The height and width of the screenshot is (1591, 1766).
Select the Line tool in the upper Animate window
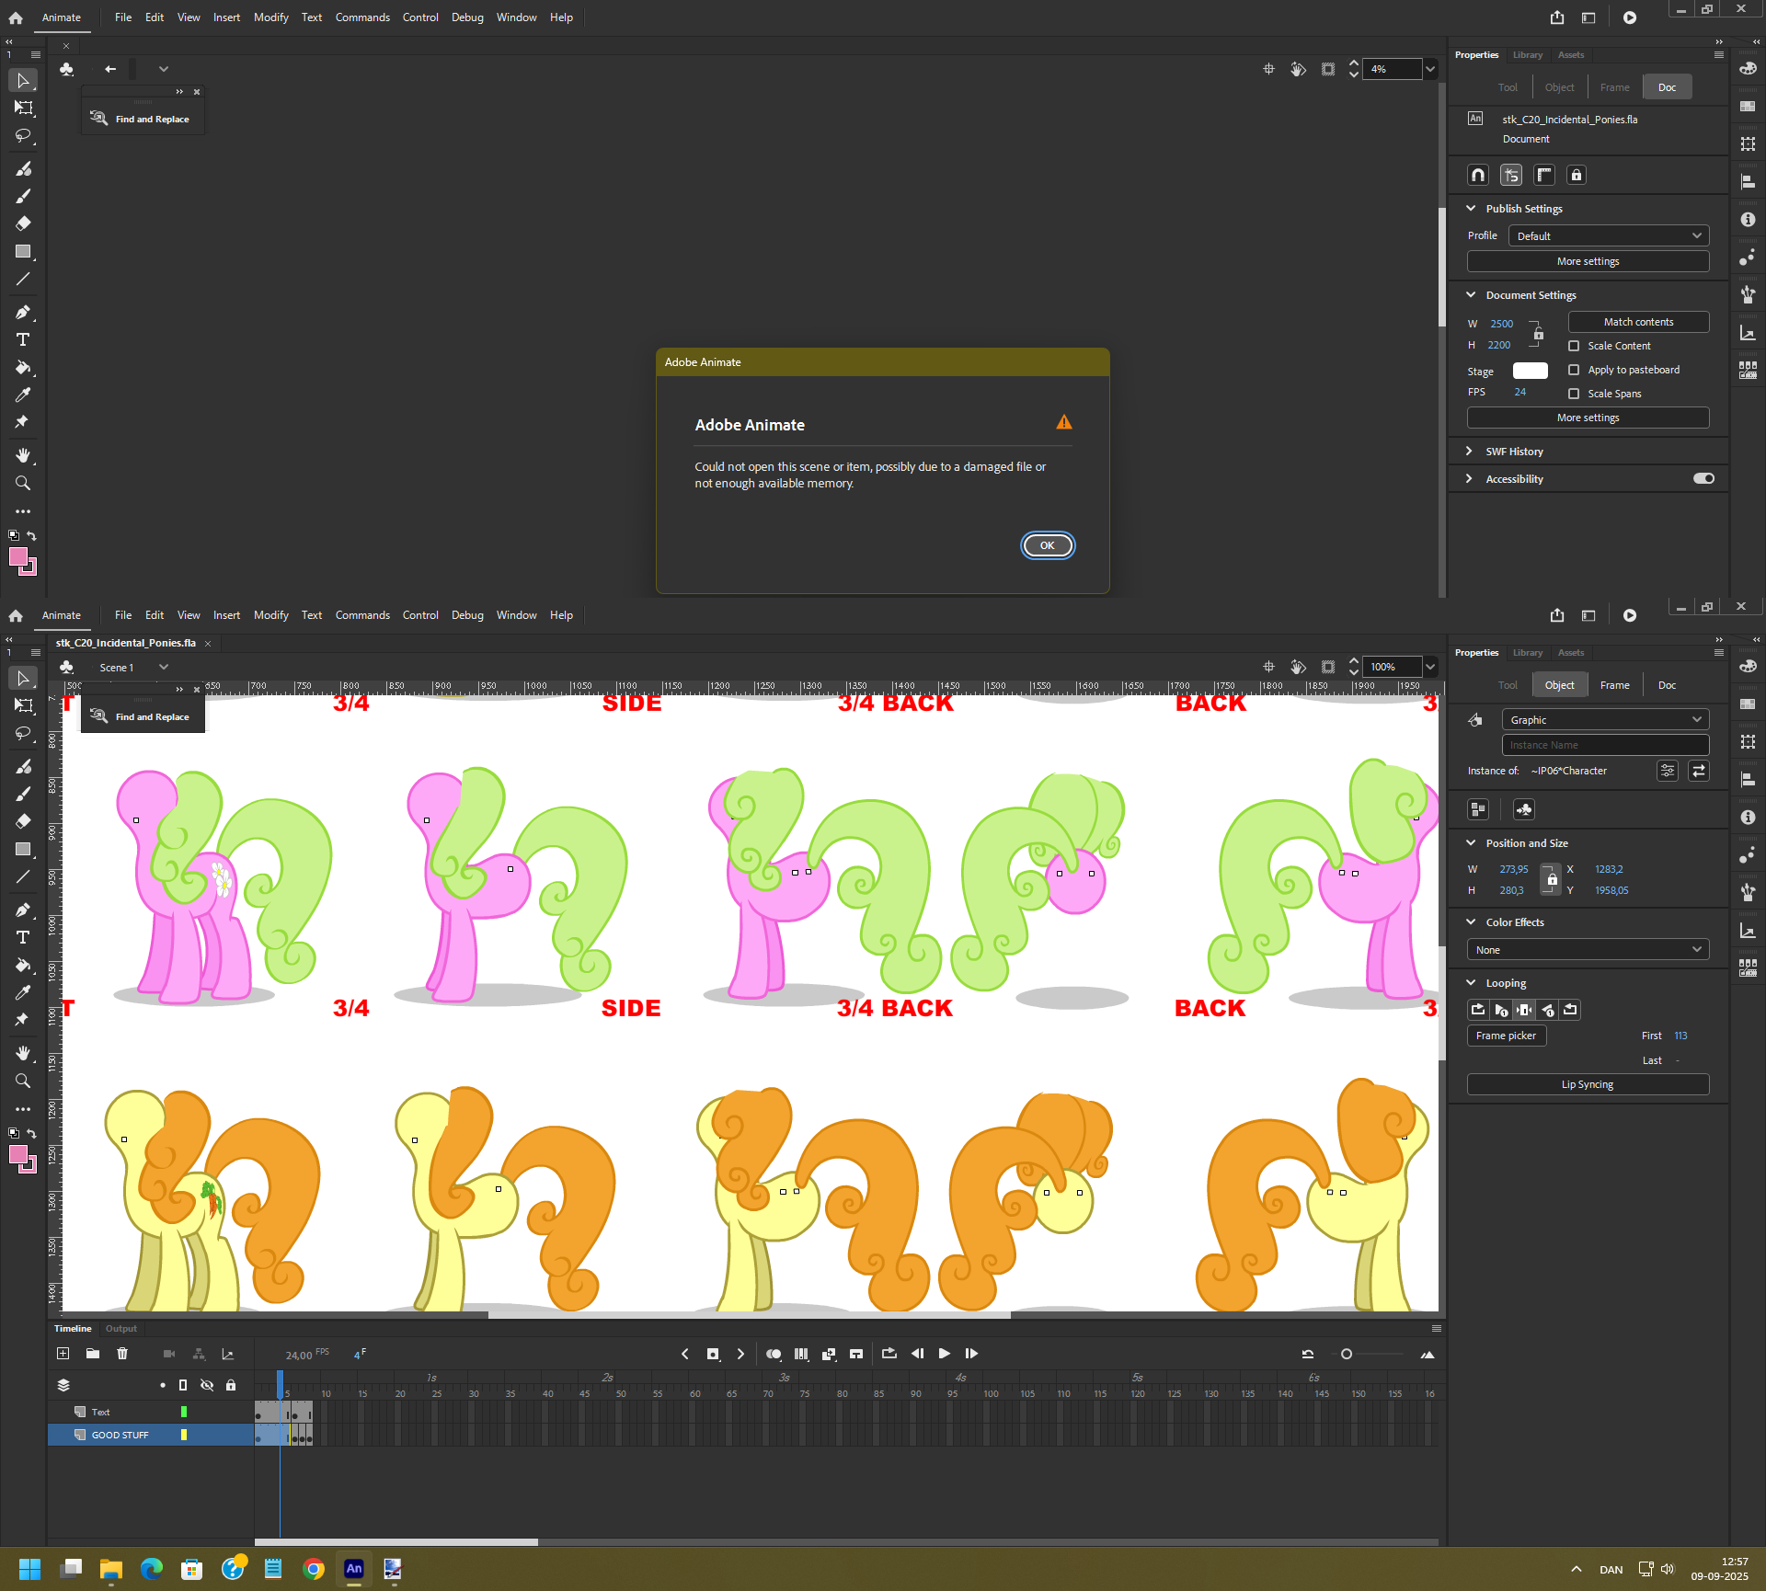tap(23, 279)
